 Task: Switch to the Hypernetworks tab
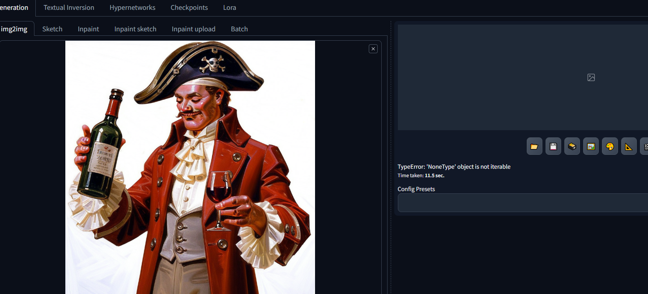coord(132,8)
